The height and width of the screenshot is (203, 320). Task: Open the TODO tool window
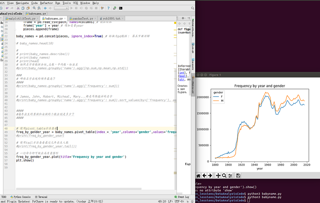pyautogui.click(x=4, y=197)
